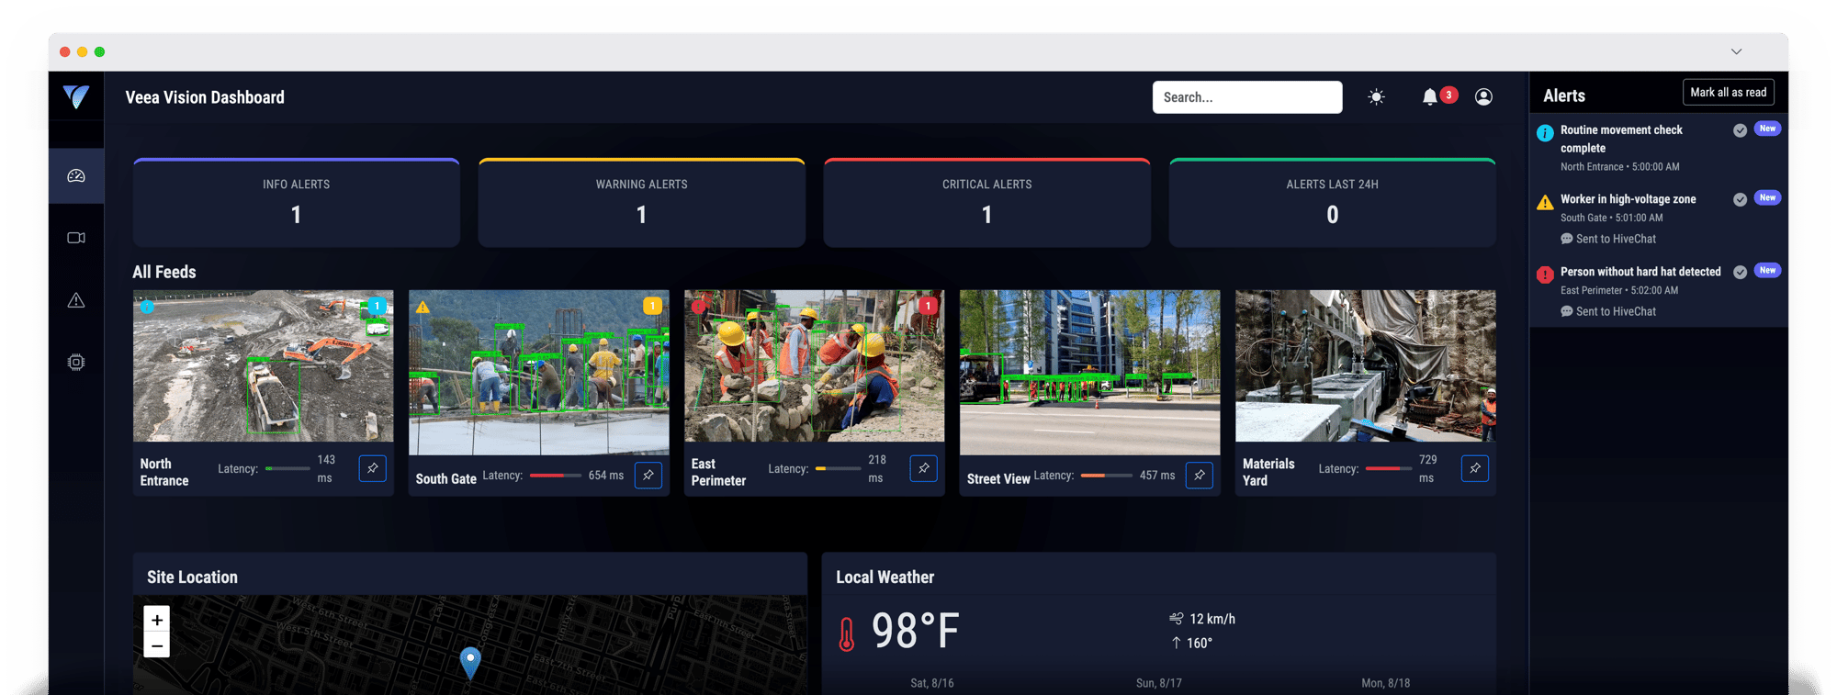Pin the South Gate feed

tap(648, 475)
